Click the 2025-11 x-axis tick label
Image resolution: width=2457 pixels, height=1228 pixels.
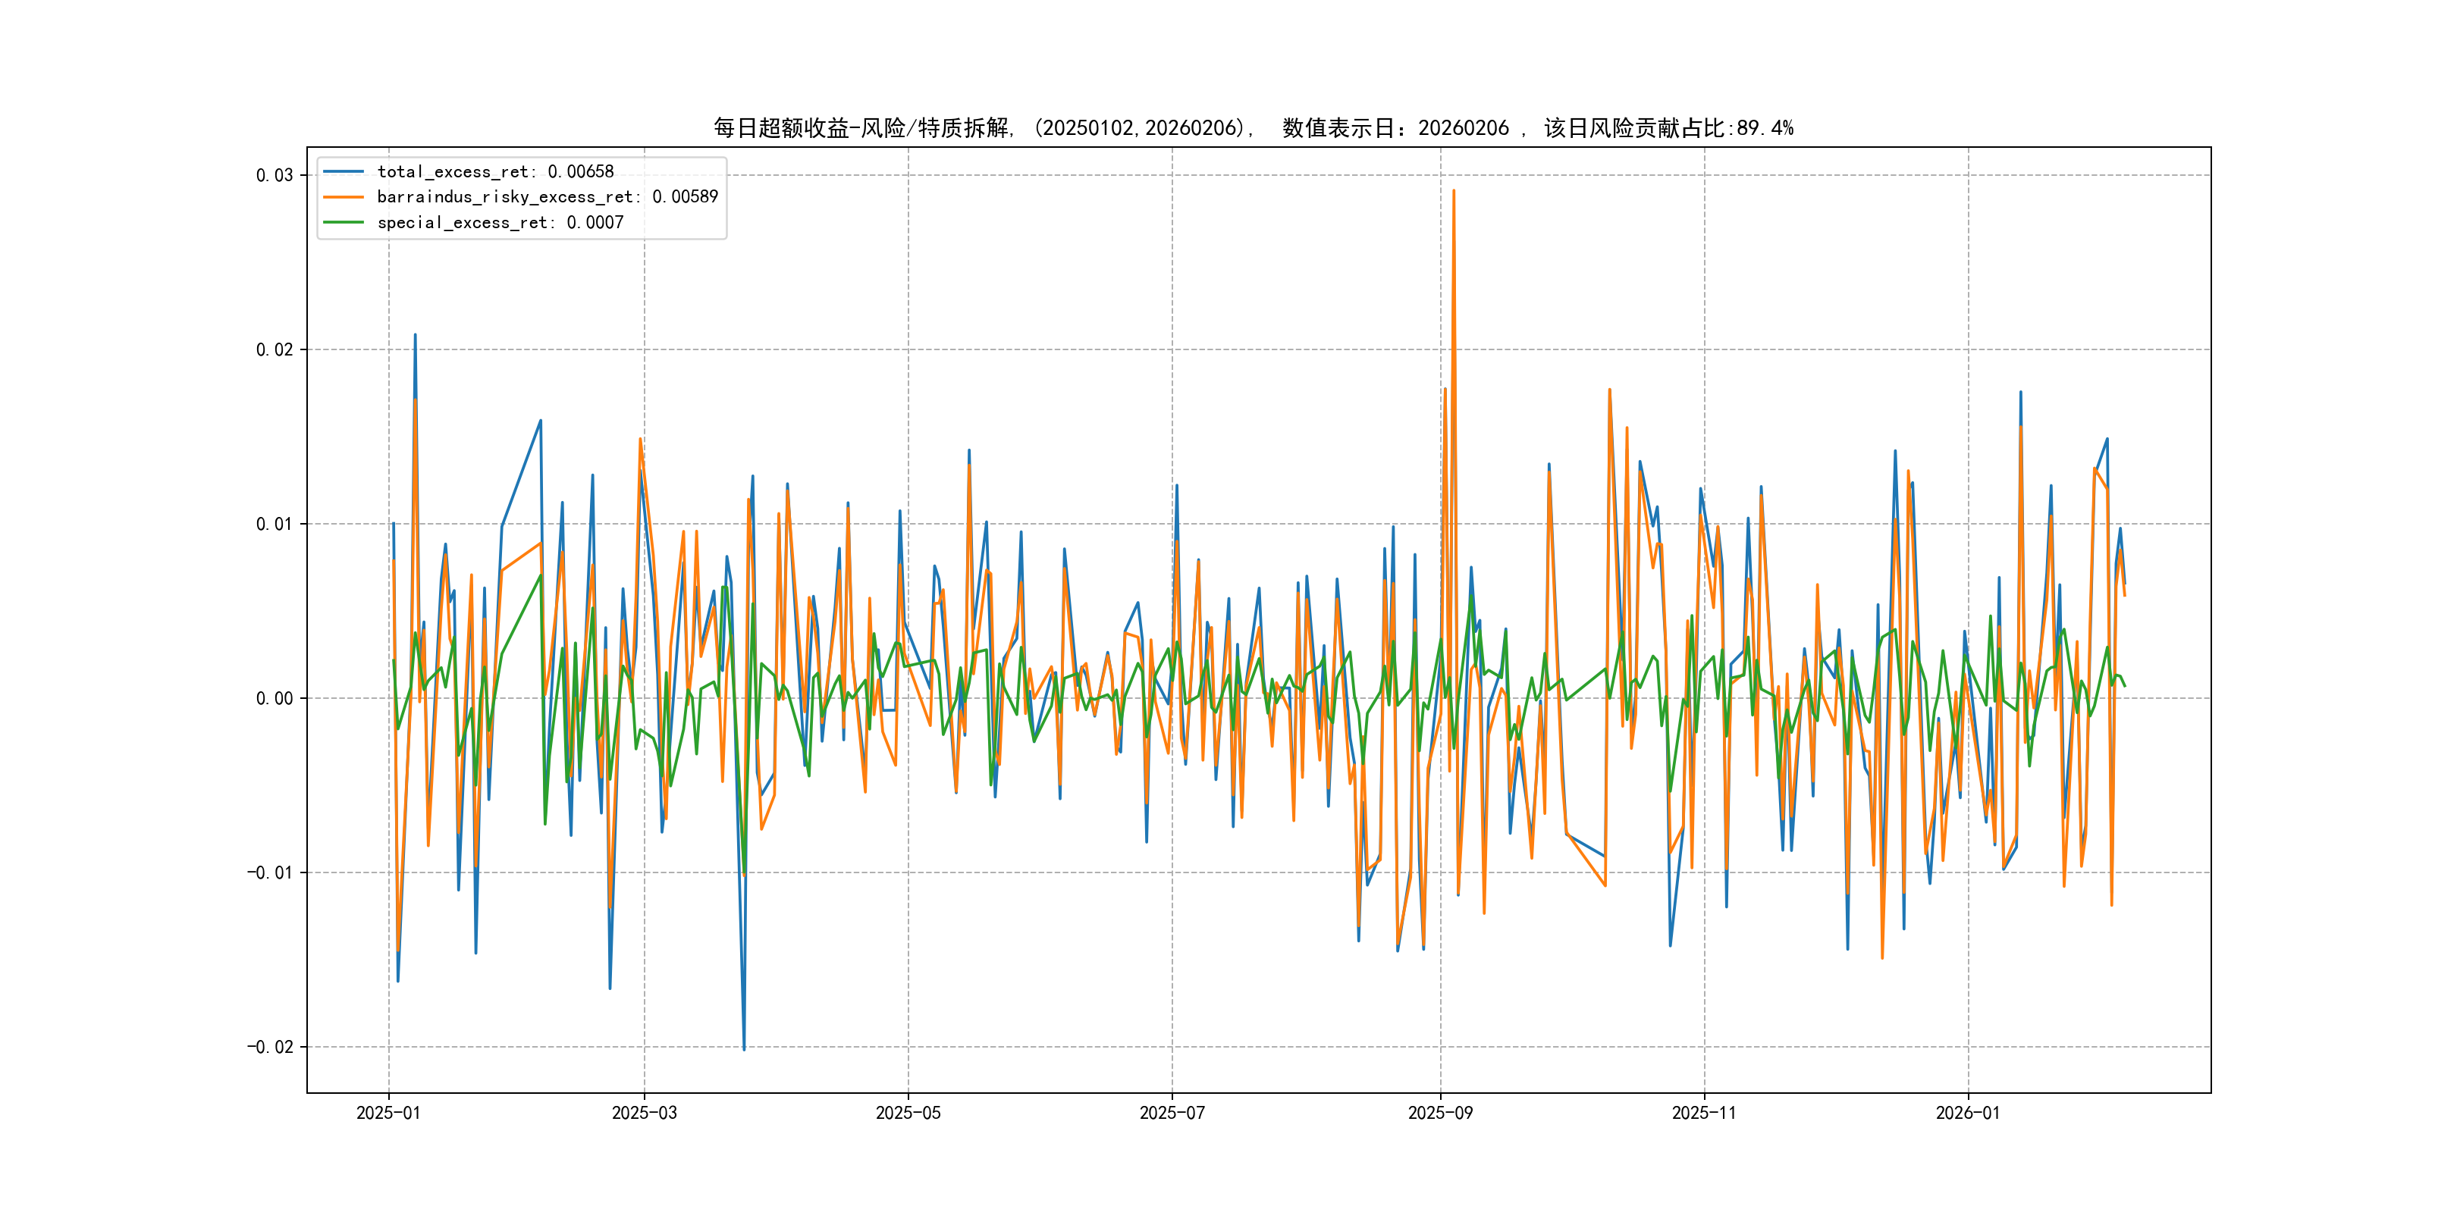coord(1705,1113)
